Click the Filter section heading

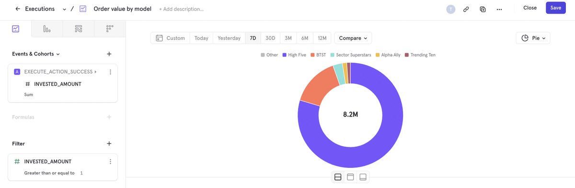(x=18, y=144)
